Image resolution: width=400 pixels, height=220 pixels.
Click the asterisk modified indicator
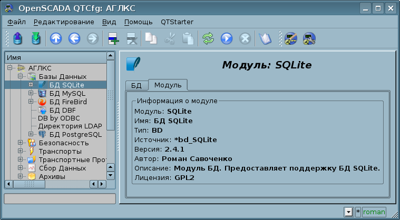pos(358,212)
